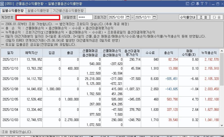Click the 선물매매금 column header
Screen dimensions: 224x137
90,51
